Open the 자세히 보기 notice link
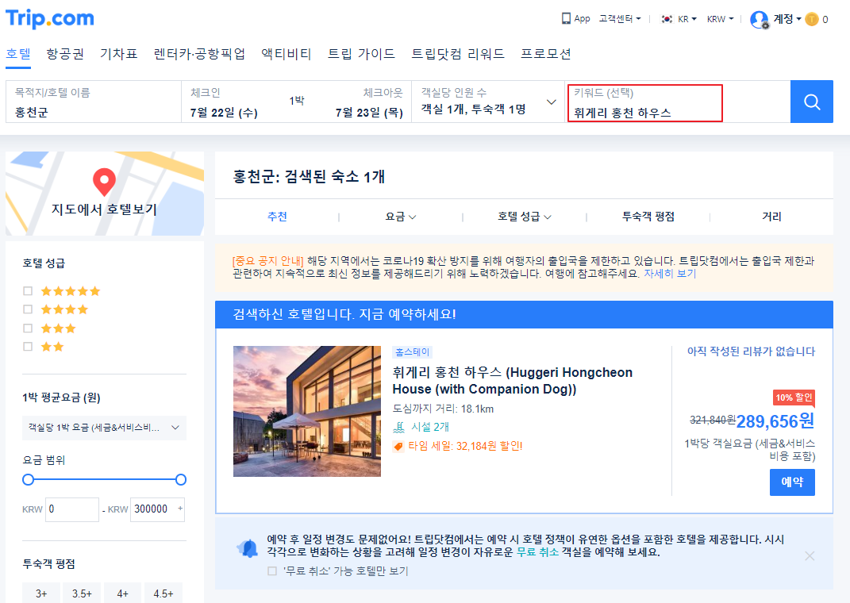The height and width of the screenshot is (603, 850). 670,274
